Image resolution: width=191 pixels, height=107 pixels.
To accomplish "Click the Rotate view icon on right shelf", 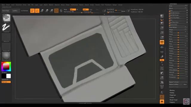I will (162, 83).
